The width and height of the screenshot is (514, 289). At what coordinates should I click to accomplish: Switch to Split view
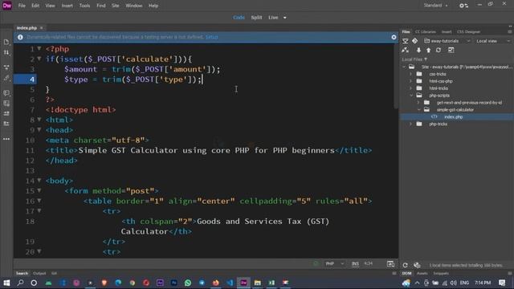[256, 18]
